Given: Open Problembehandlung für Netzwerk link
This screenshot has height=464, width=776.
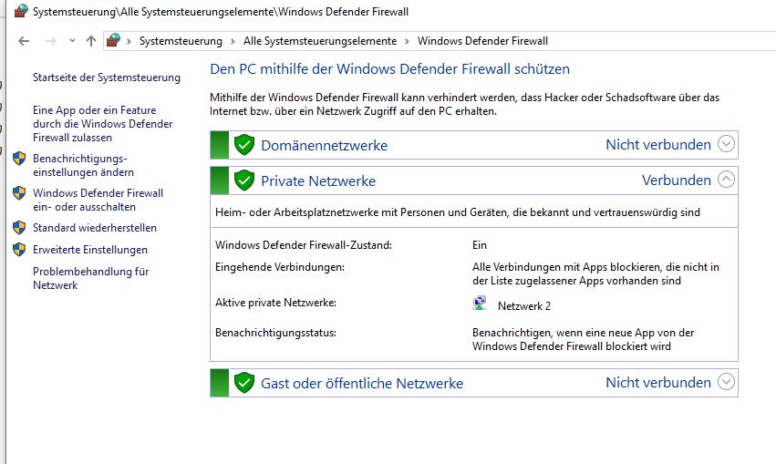Looking at the screenshot, I should (x=90, y=278).
